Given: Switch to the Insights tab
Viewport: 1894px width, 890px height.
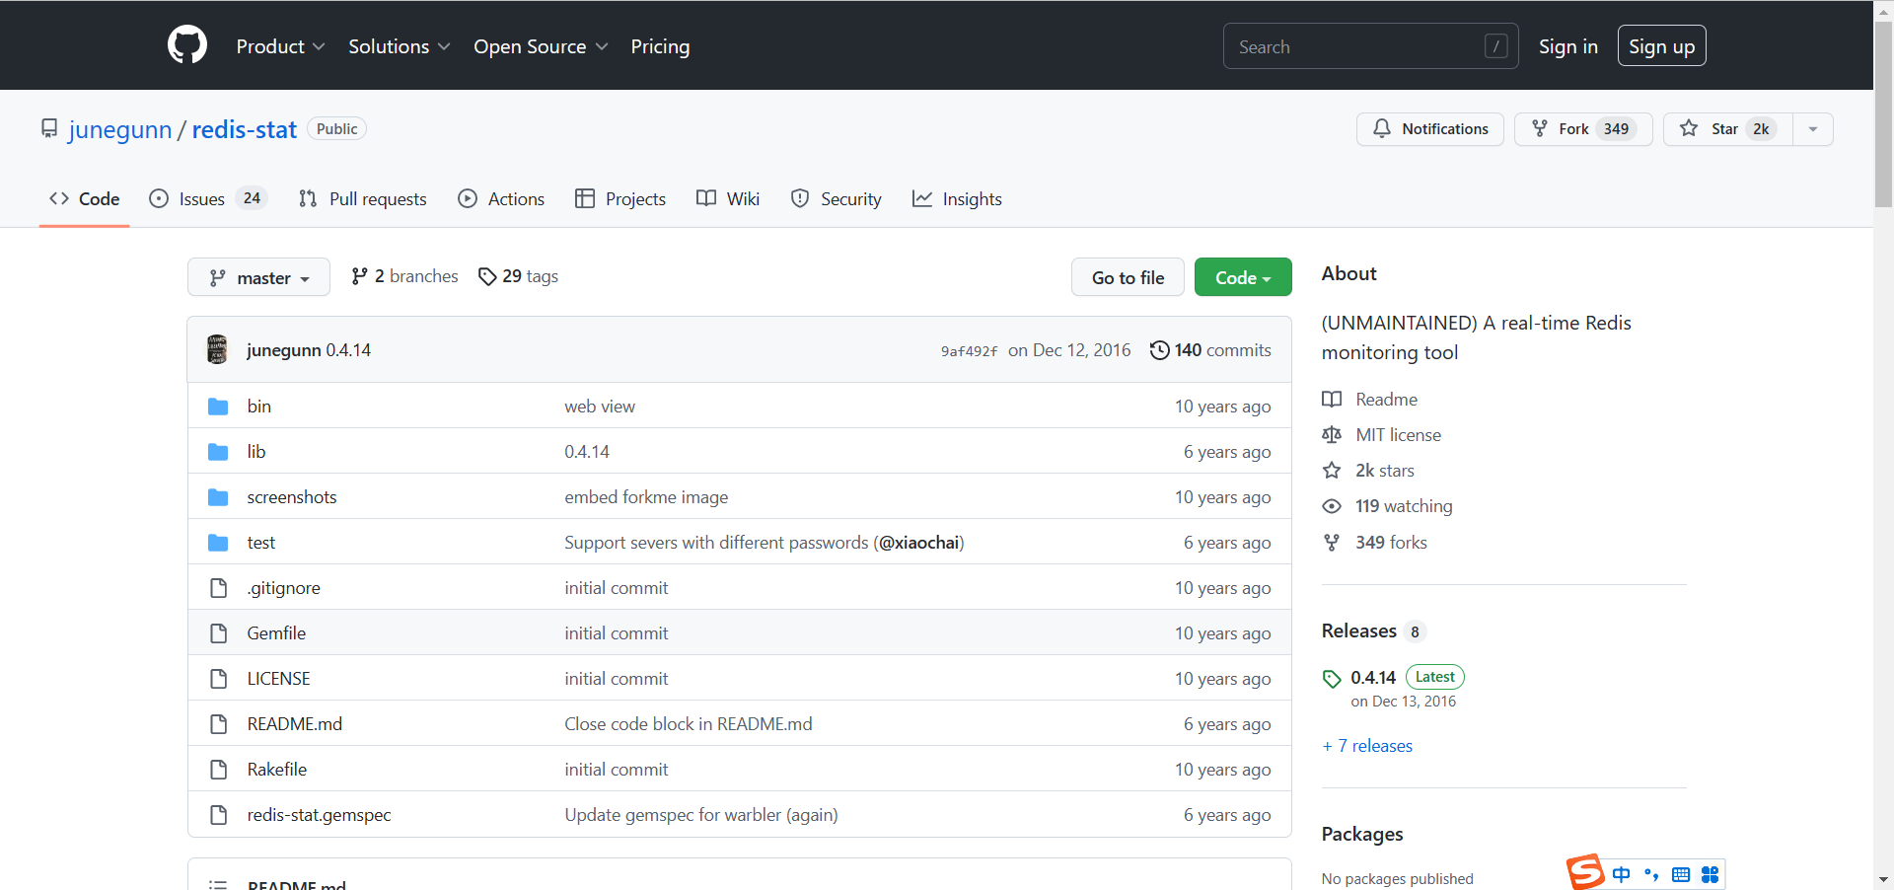Looking at the screenshot, I should [x=957, y=198].
